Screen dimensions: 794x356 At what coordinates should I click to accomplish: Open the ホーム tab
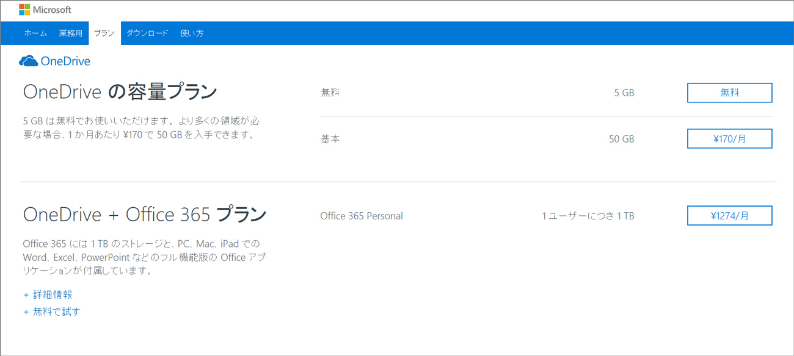pos(35,34)
